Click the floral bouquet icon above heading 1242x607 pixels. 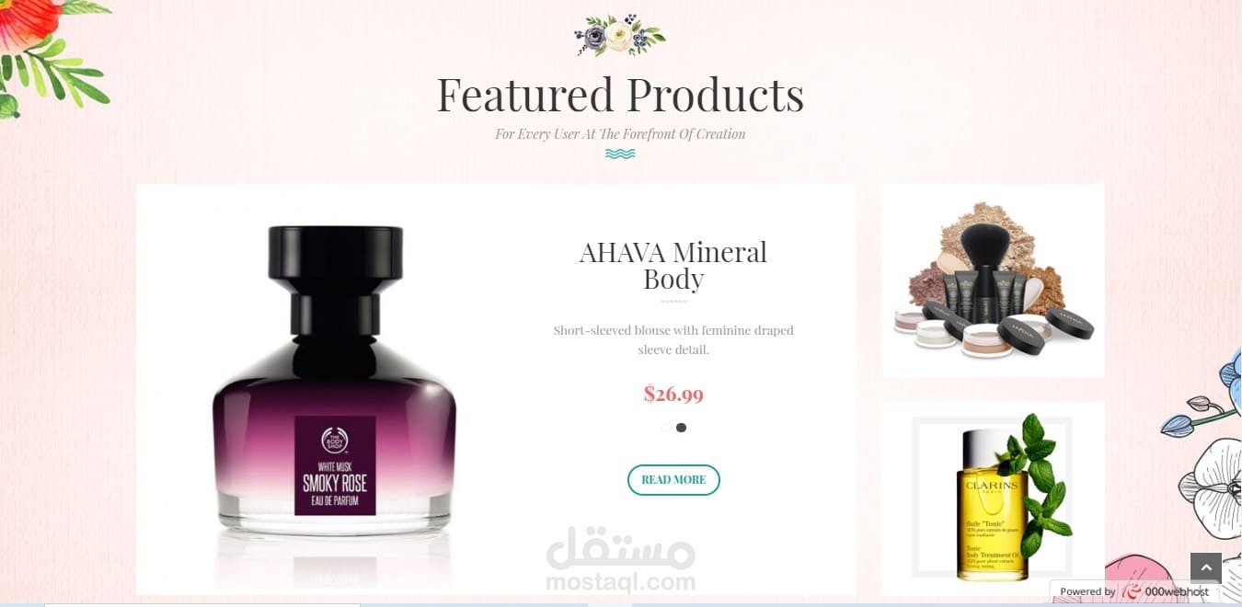pos(620,36)
